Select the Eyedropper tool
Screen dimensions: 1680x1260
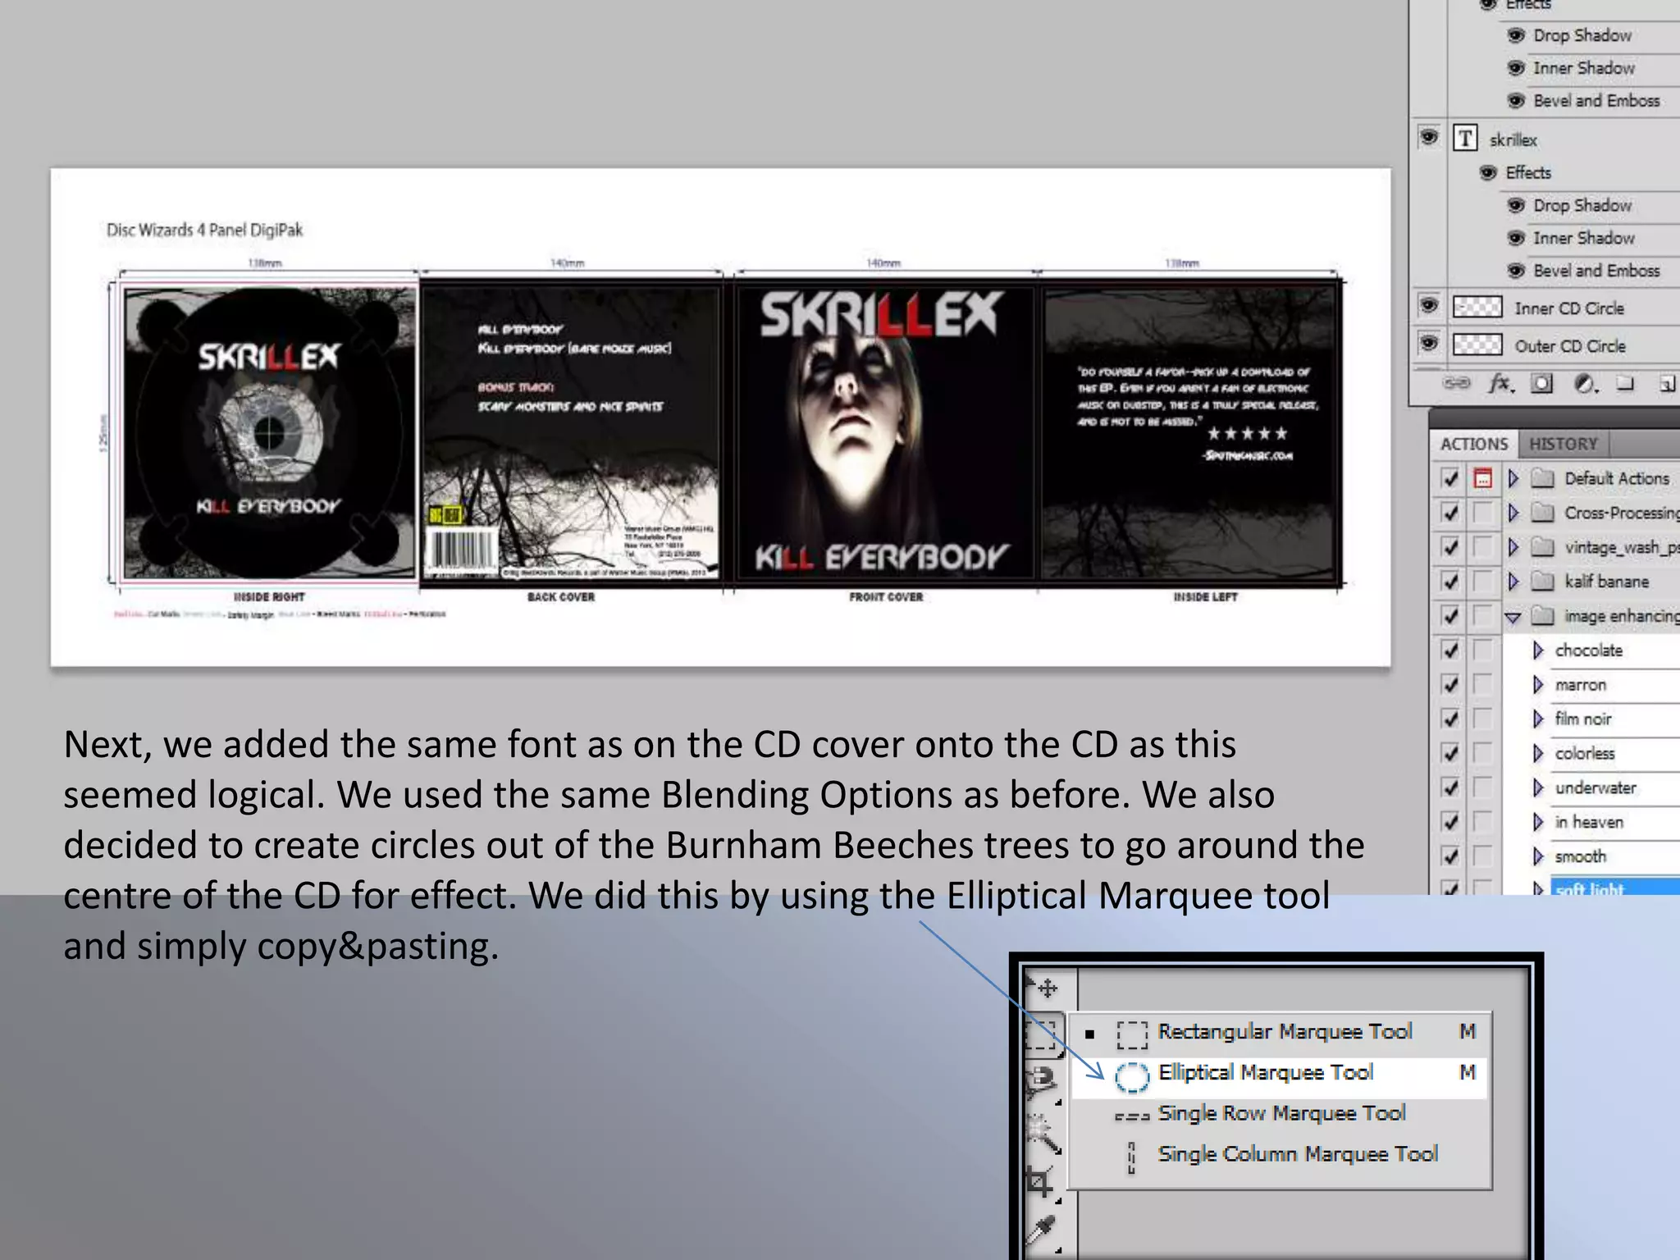pos(1043,1230)
